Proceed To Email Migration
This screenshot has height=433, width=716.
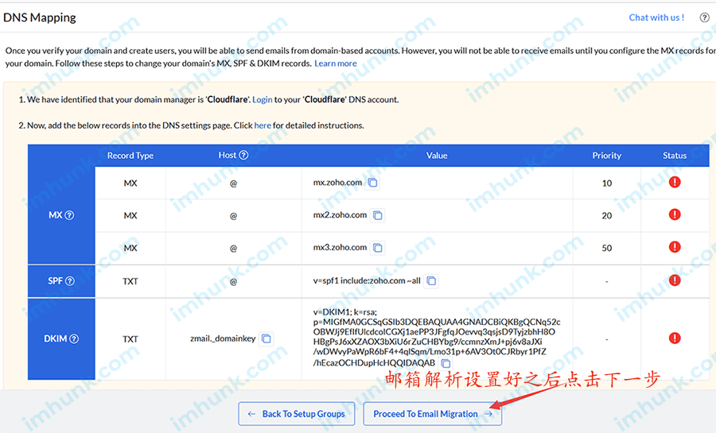tap(433, 414)
